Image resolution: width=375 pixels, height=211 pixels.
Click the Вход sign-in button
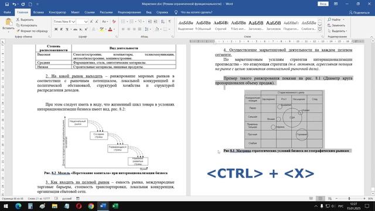point(323,4)
